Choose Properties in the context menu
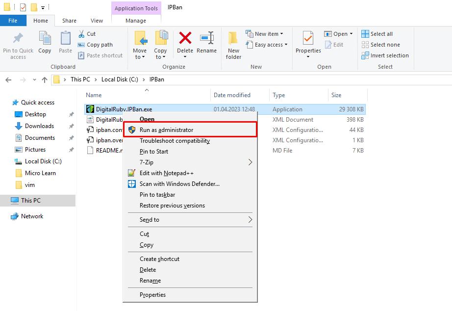 [190, 294]
